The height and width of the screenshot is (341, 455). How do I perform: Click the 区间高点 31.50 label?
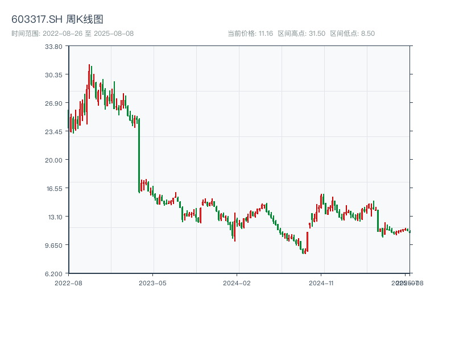(x=301, y=34)
